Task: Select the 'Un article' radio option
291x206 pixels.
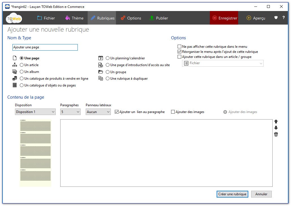Action: (22, 65)
